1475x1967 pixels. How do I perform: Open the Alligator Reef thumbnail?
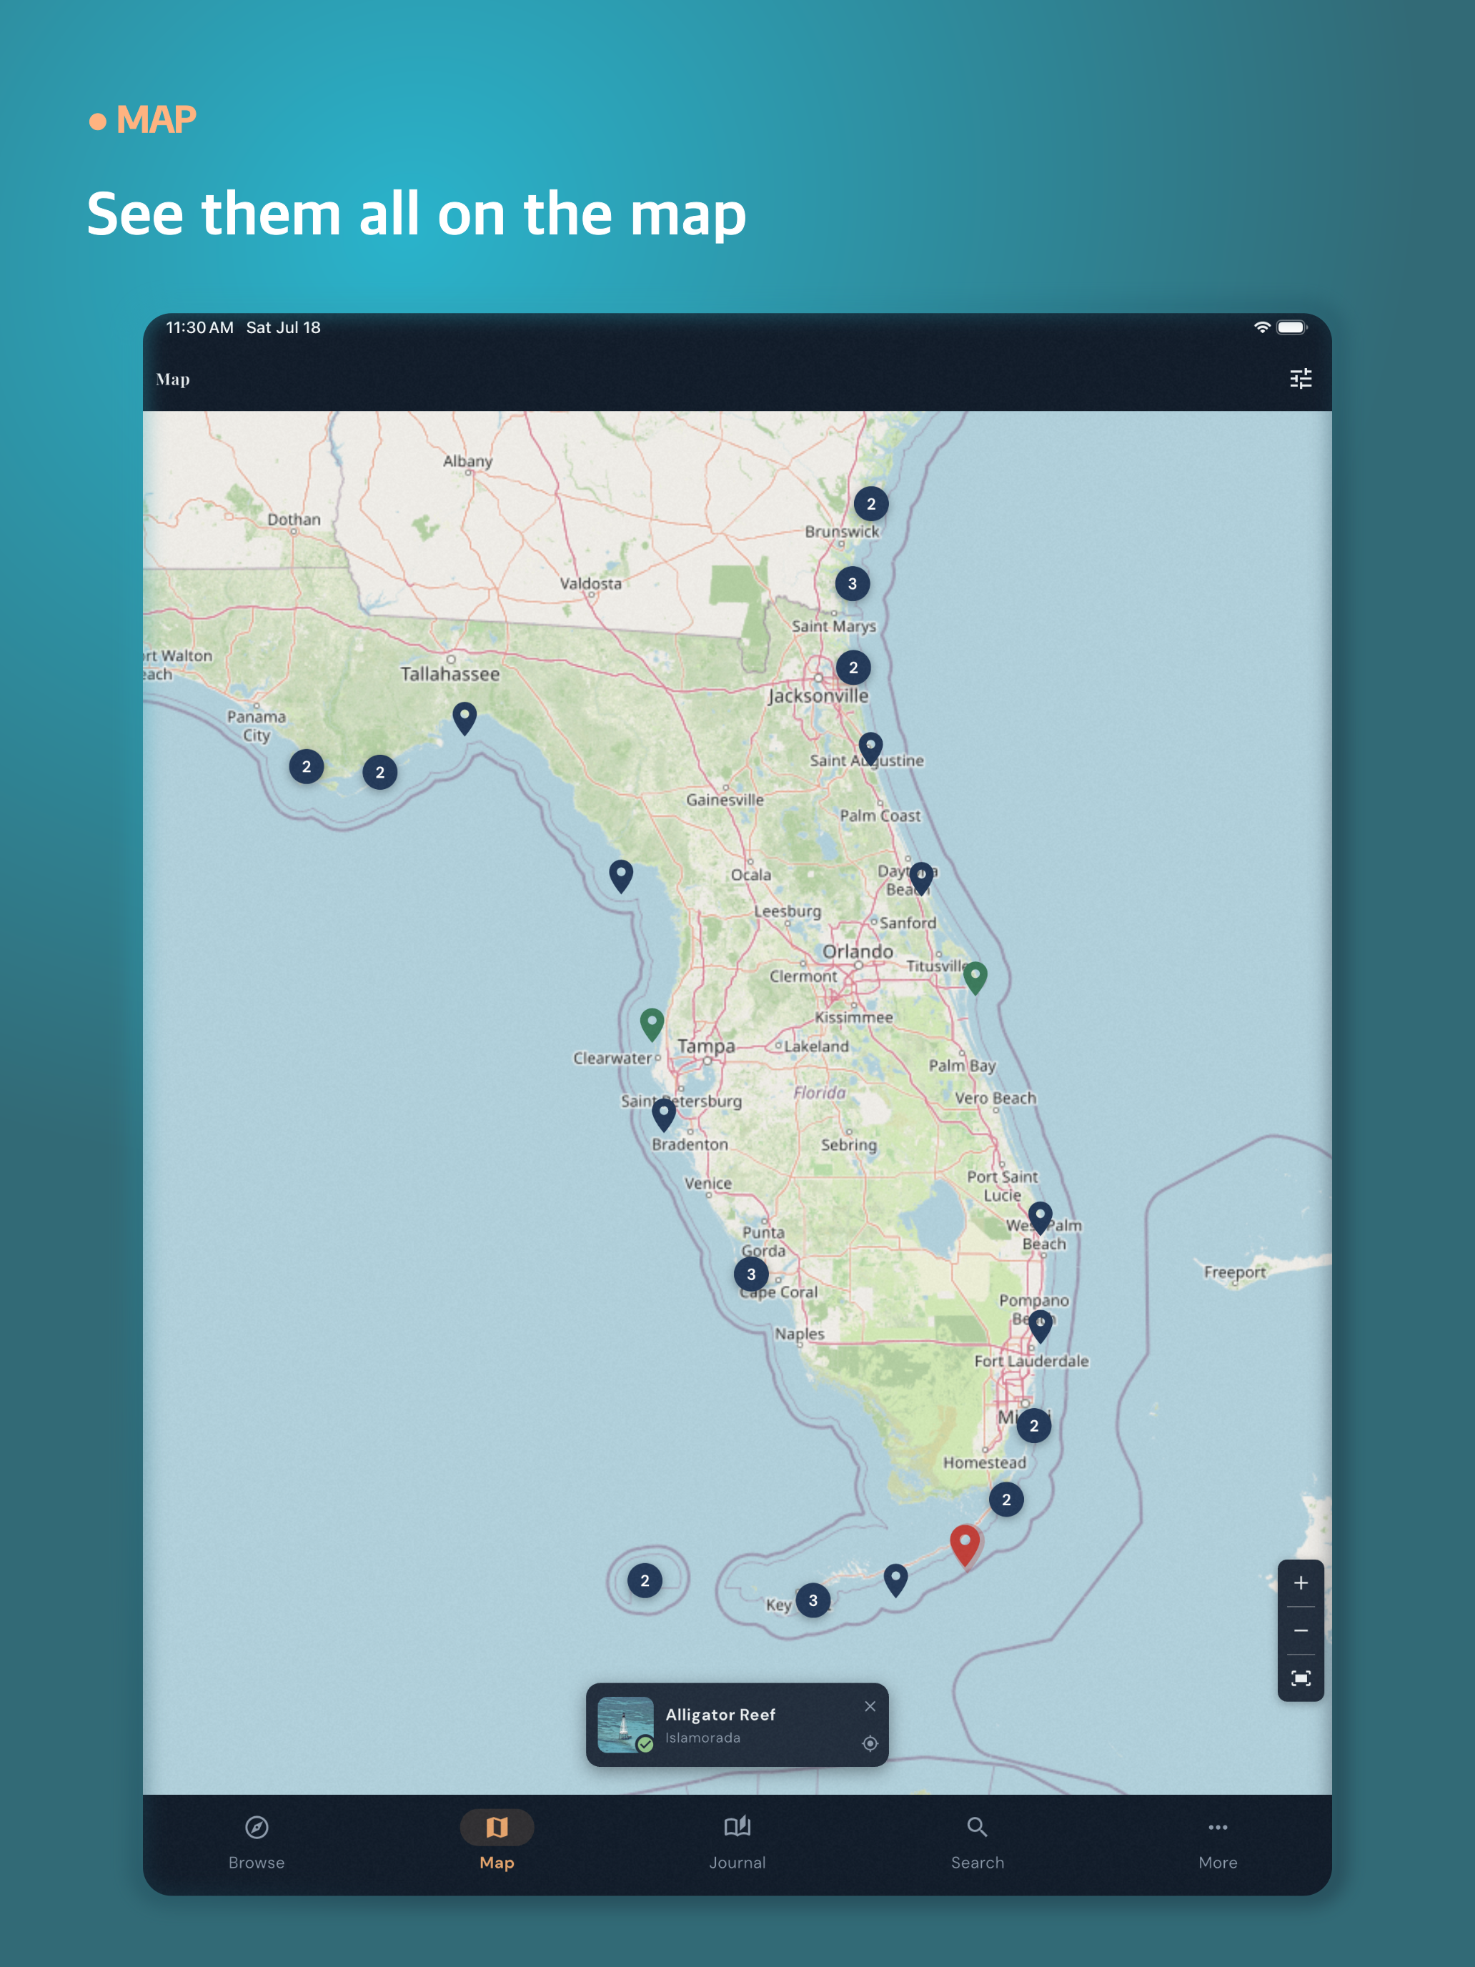coord(625,1724)
